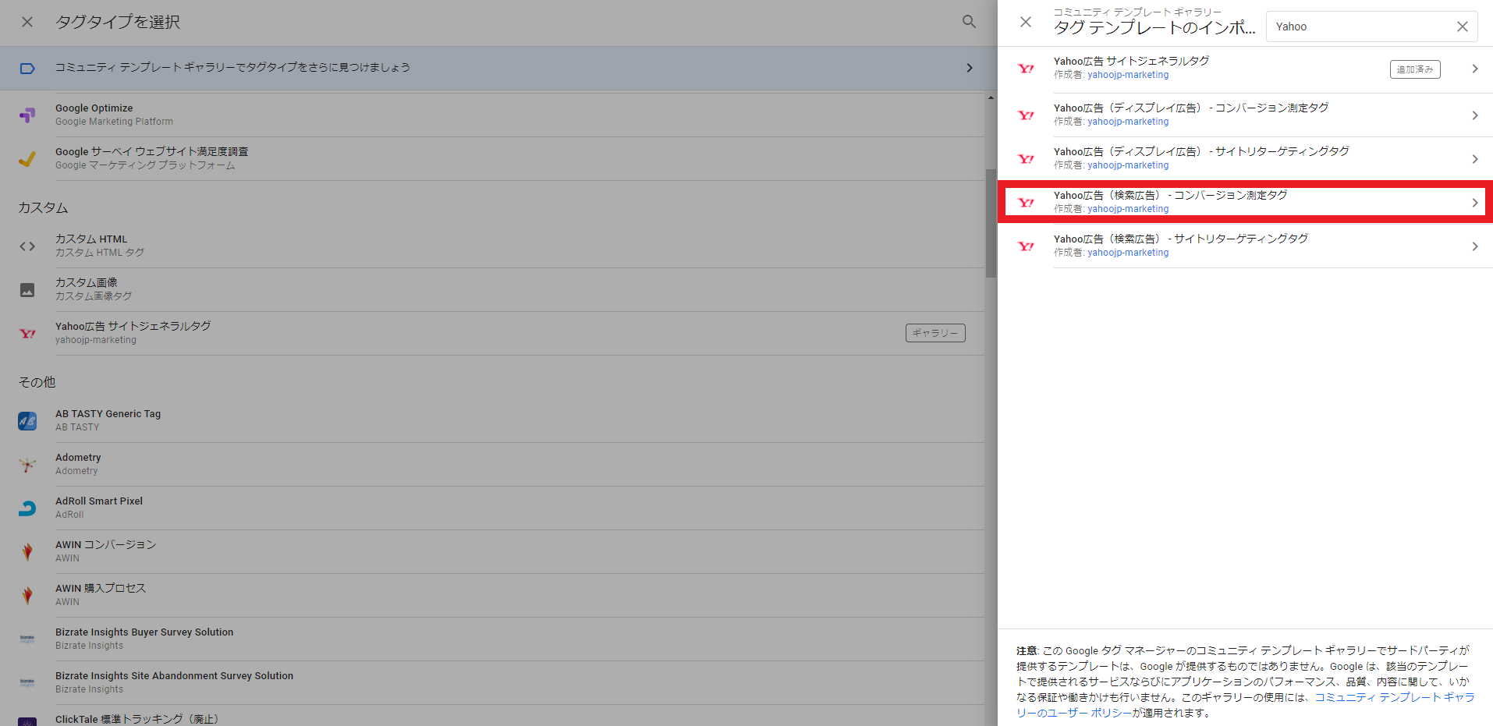Viewport: 1493px width, 726px height.
Task: Click the Bizrate Insights Buyer Survey icon
Action: pos(27,639)
